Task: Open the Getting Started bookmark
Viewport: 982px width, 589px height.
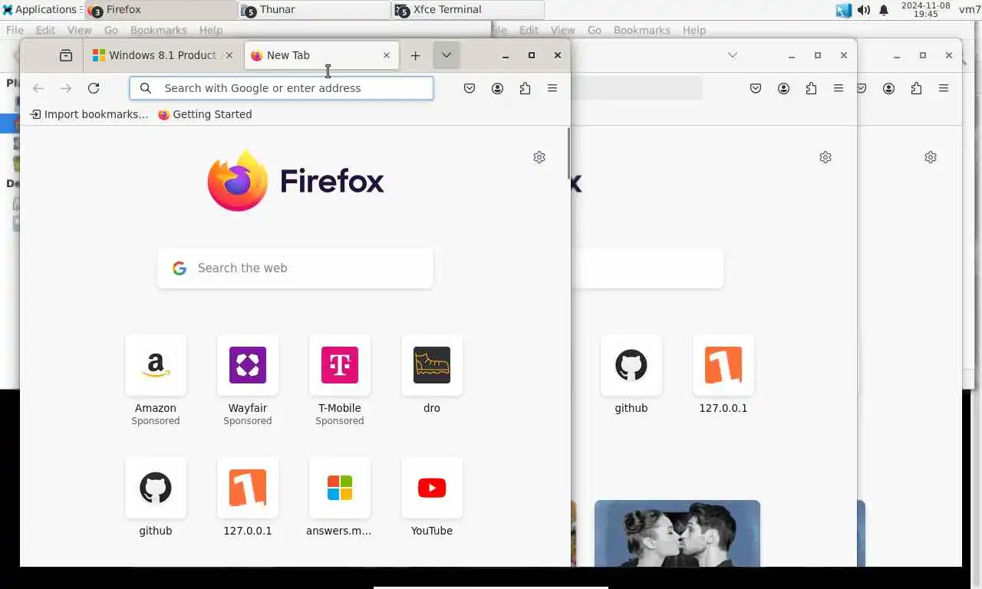Action: point(205,114)
